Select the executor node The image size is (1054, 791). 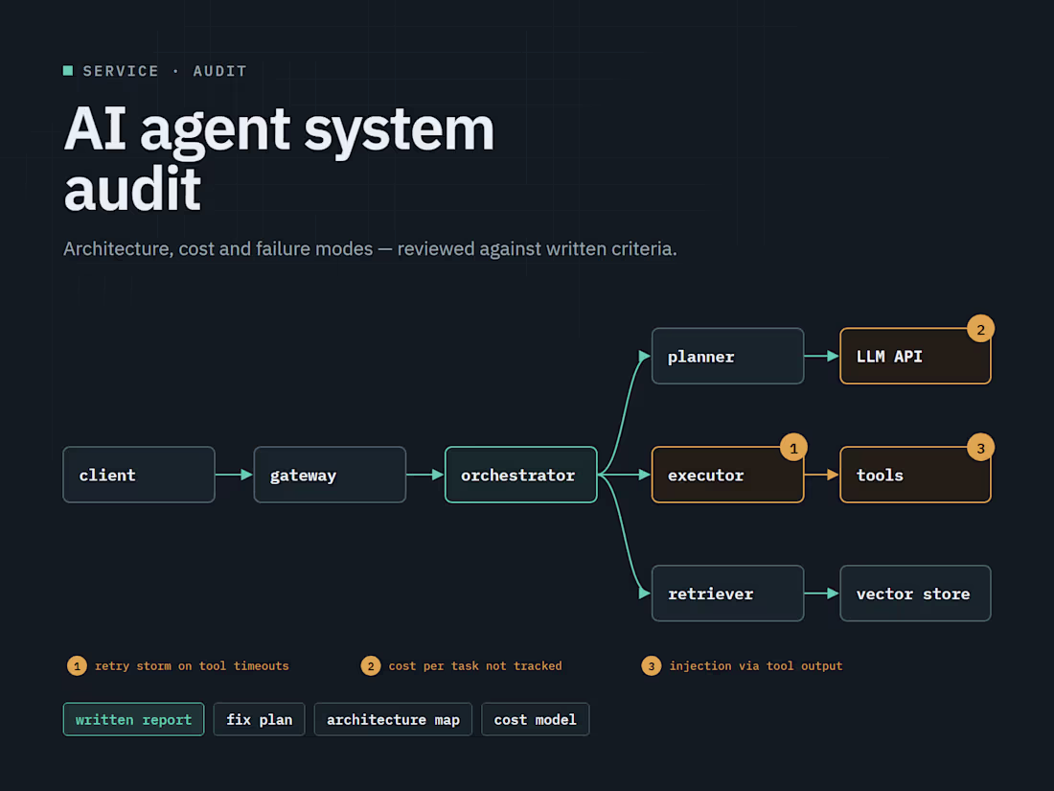pyautogui.click(x=728, y=475)
